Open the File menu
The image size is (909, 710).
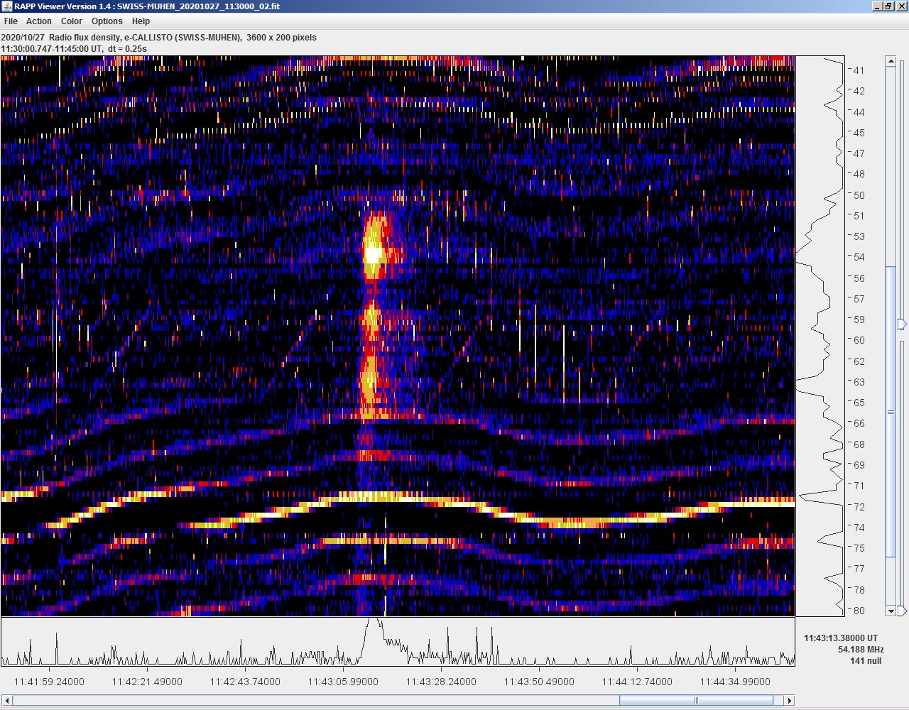pyautogui.click(x=11, y=21)
